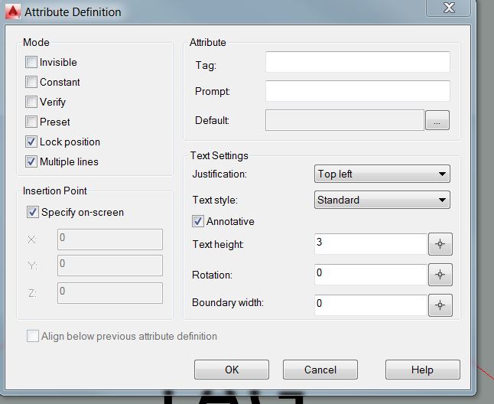Enable the Invisible mode checkbox
The width and height of the screenshot is (494, 404).
(31, 62)
